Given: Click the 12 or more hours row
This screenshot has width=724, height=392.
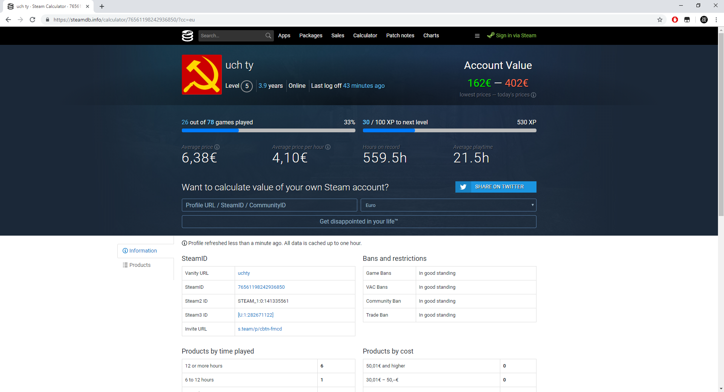Looking at the screenshot, I should pyautogui.click(x=268, y=366).
